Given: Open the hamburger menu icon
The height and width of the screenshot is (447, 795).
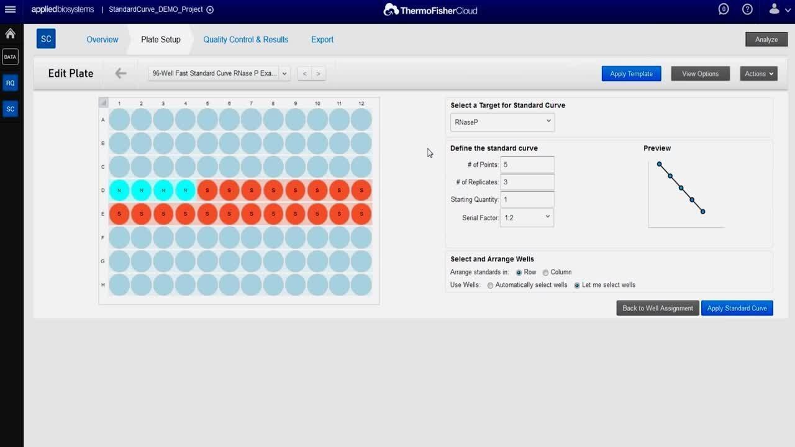Looking at the screenshot, I should click(x=10, y=9).
